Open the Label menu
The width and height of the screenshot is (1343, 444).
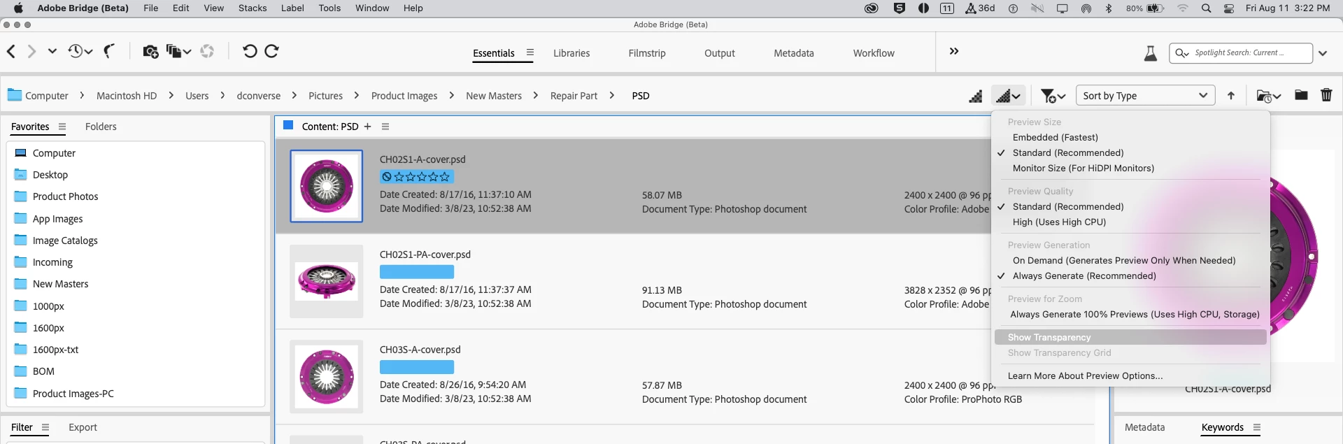(292, 8)
